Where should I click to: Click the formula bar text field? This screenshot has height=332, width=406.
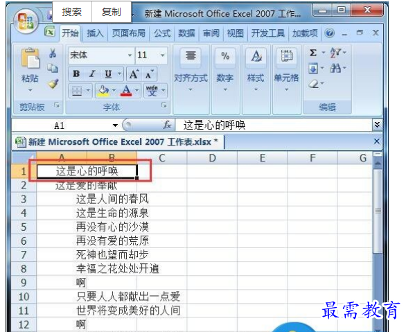[274, 125]
